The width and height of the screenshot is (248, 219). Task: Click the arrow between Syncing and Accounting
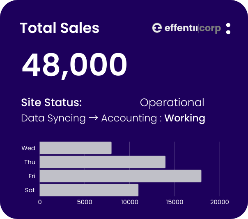93,119
